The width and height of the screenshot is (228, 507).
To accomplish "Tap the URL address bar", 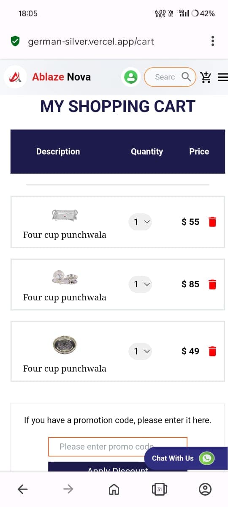I will (91, 41).
